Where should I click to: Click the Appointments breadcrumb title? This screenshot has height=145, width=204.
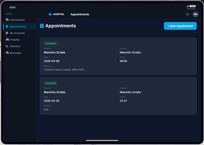pyautogui.click(x=80, y=14)
